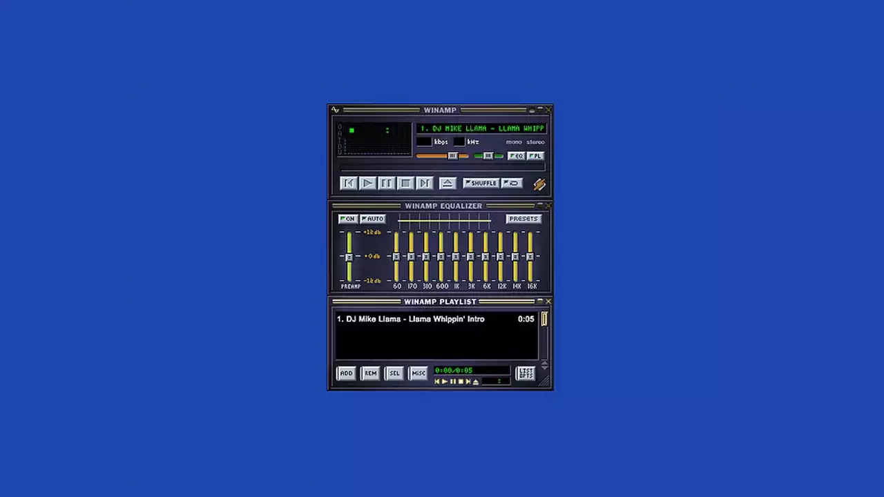
Task: Click the OAIDU options letters column
Action: click(x=340, y=139)
